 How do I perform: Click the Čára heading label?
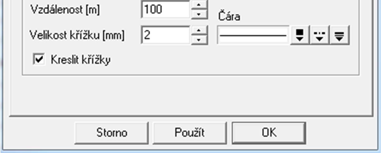[229, 16]
